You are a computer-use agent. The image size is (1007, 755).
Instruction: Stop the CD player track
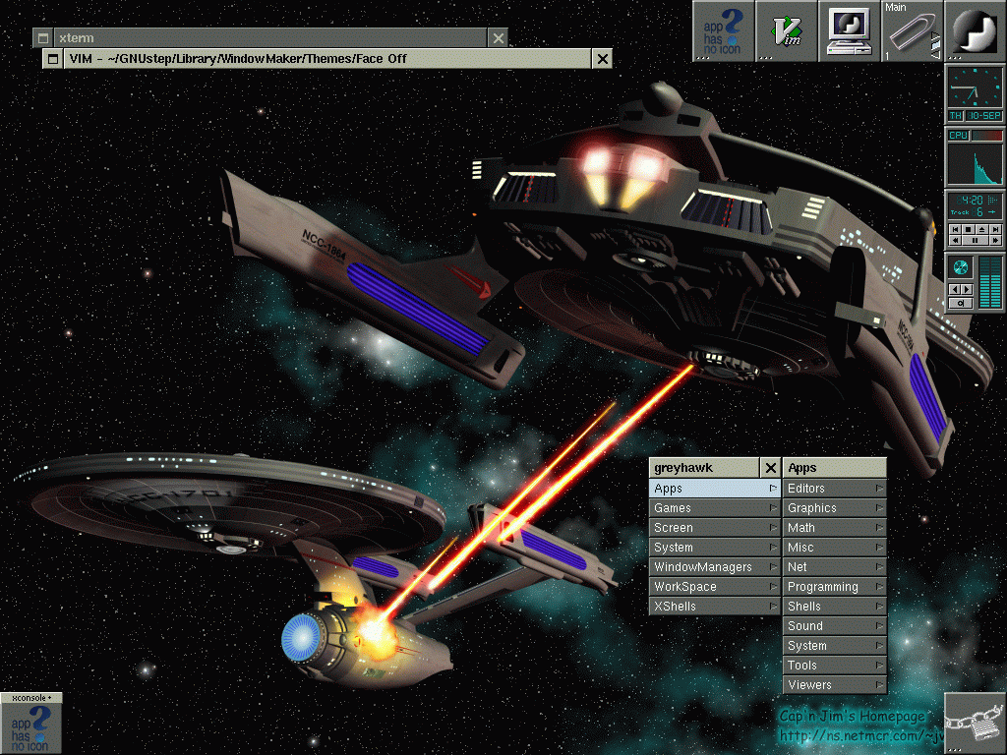[968, 229]
